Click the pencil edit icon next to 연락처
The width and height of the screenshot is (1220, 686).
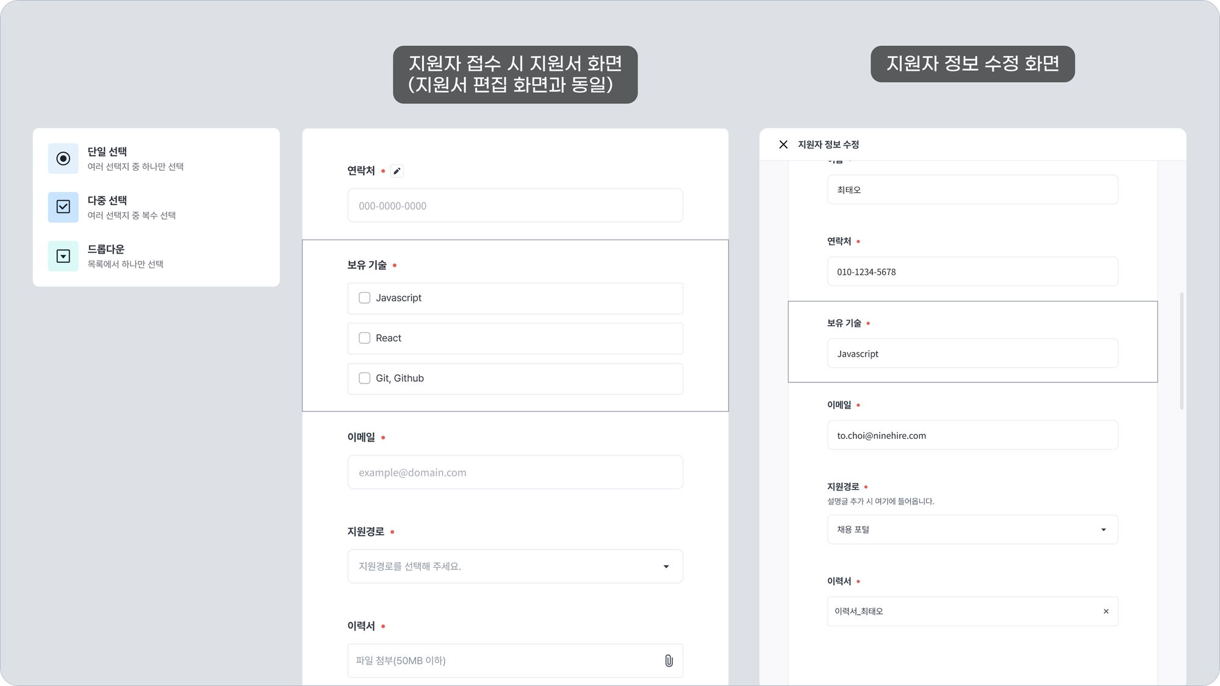[x=397, y=171]
